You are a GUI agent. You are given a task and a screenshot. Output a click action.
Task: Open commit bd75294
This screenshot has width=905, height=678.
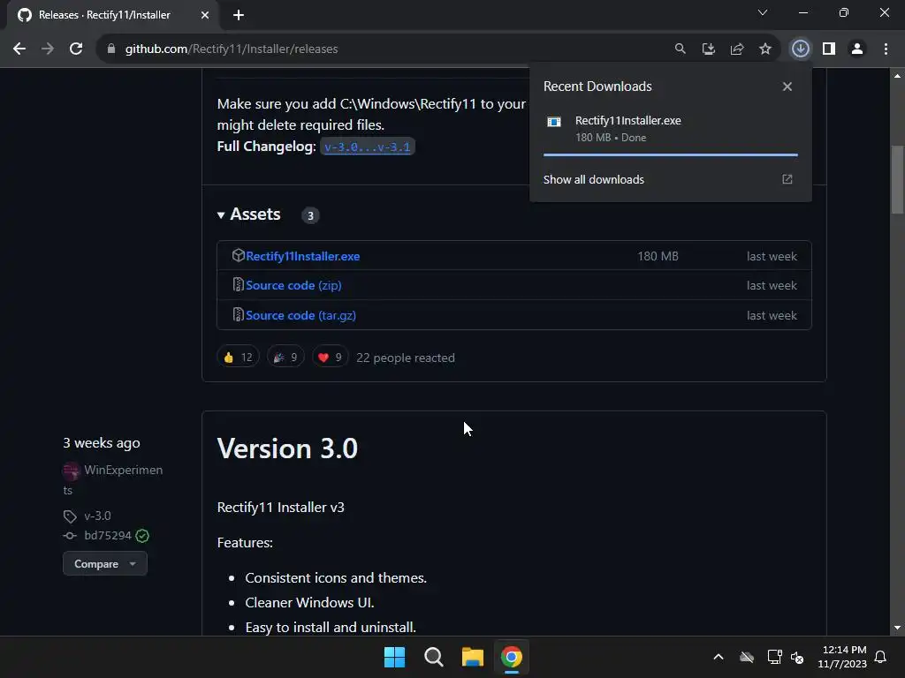(x=107, y=536)
